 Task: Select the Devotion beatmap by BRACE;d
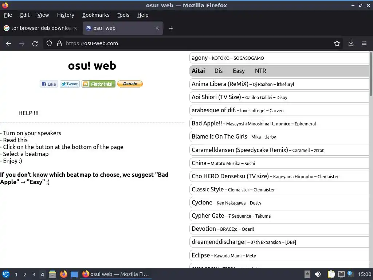click(279, 229)
